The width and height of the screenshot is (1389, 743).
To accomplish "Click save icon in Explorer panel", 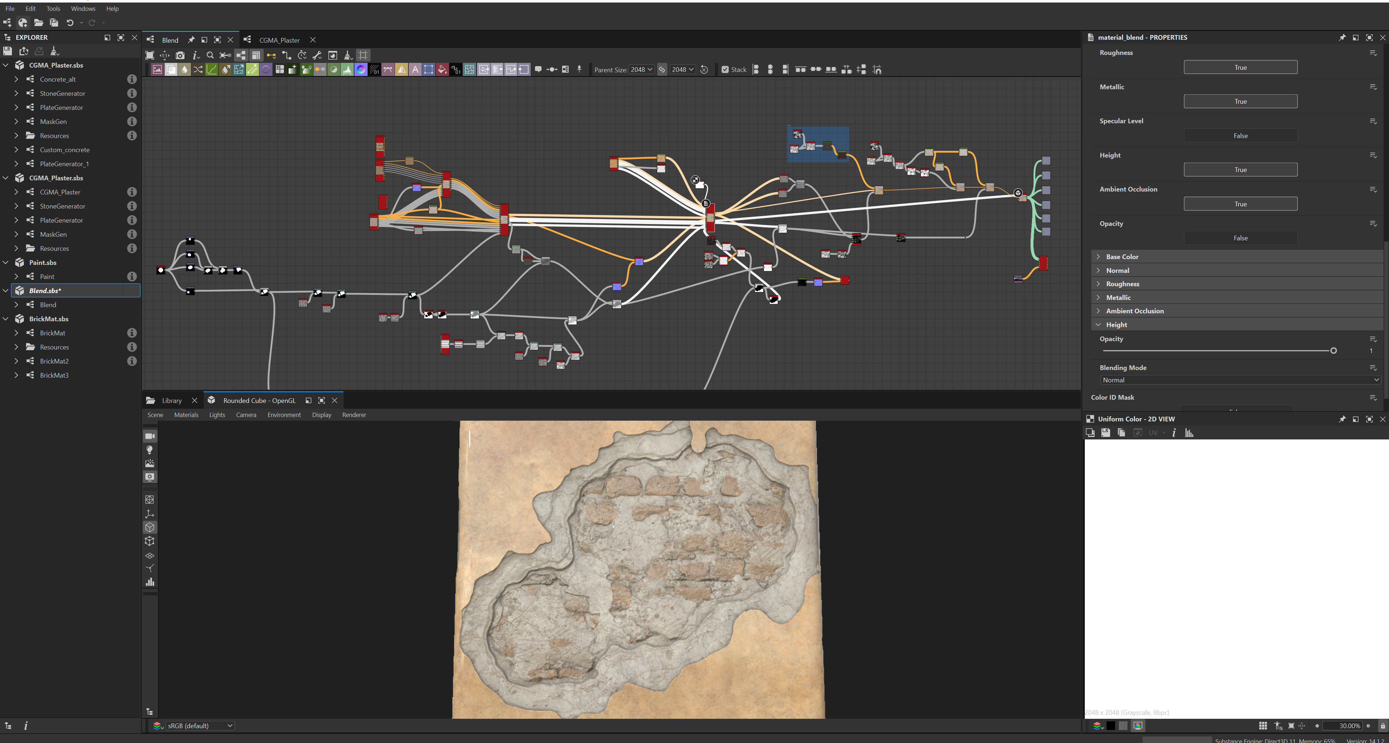I will tap(8, 51).
